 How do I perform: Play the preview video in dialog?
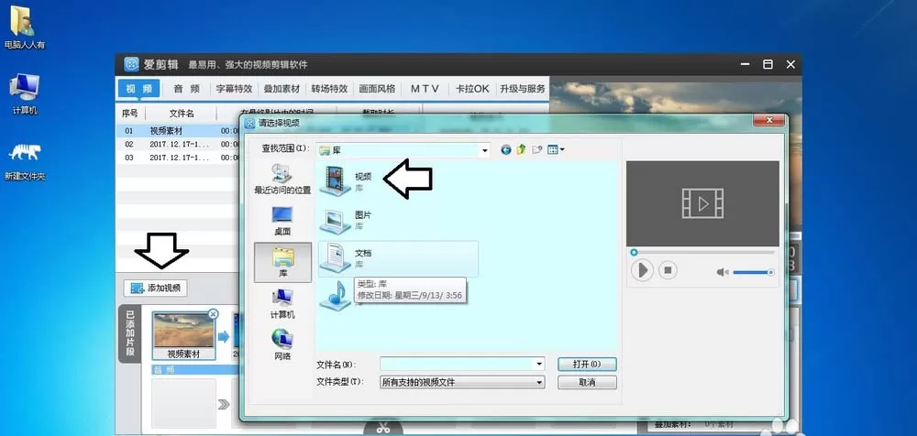click(642, 270)
